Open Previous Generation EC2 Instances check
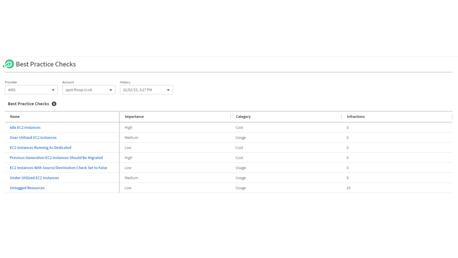Viewport: 458px width, 258px height. click(x=56, y=158)
